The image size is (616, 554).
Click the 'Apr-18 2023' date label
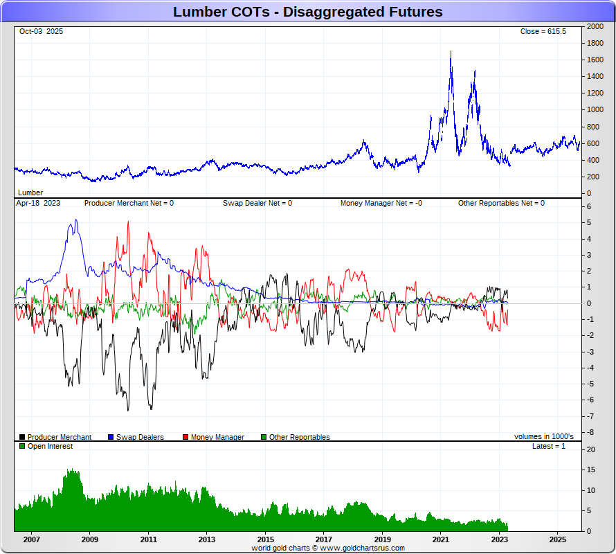38,203
